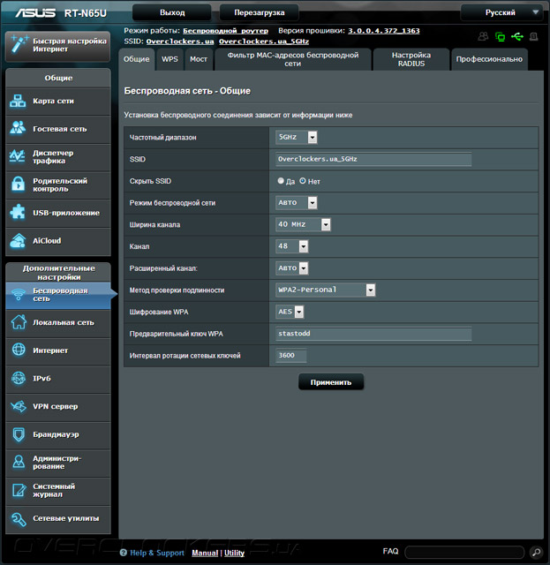
Task: Click the Help & Support question icon
Action: click(124, 553)
